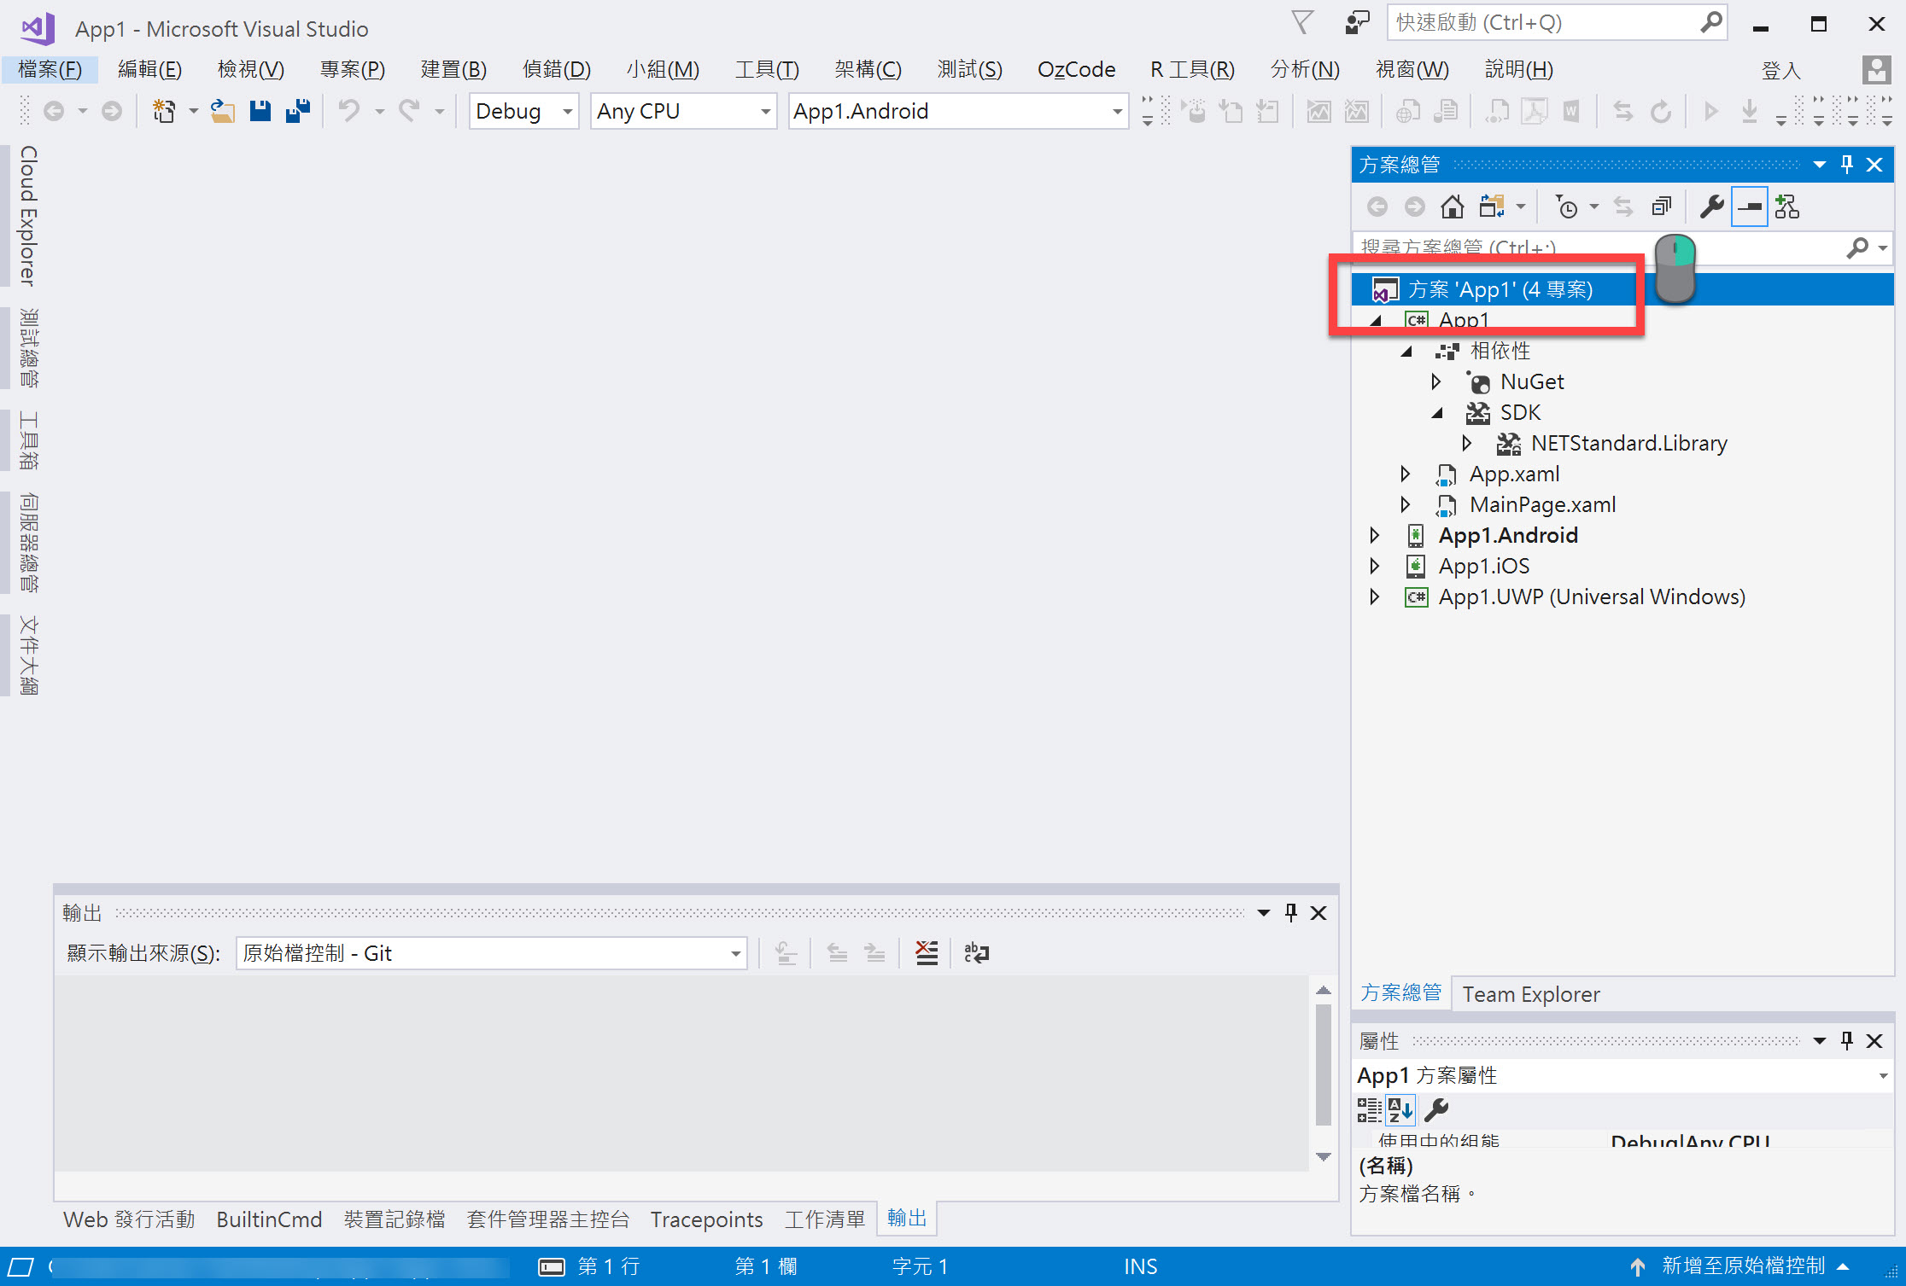Toggle auto-hide pin on 方案總管 panel

1847,165
